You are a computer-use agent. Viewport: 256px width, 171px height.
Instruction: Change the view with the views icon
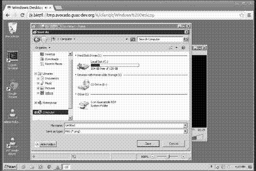pyautogui.click(x=171, y=47)
